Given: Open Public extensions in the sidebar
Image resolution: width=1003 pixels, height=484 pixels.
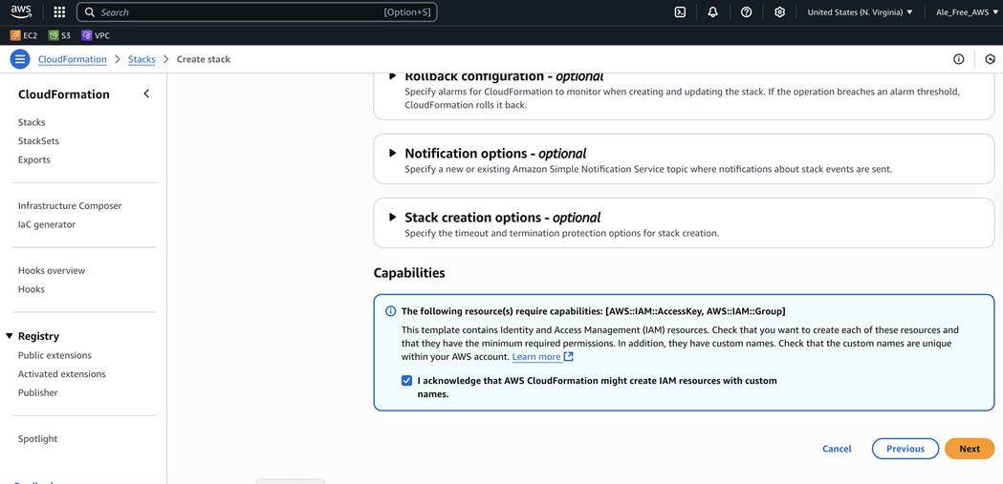Looking at the screenshot, I should (55, 356).
